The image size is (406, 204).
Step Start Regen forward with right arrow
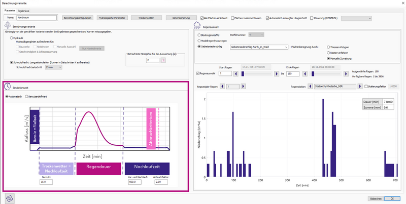(276, 74)
